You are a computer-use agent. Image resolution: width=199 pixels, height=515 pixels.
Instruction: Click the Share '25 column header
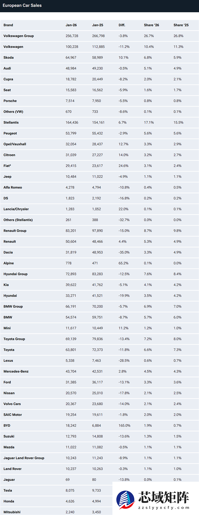(181, 25)
